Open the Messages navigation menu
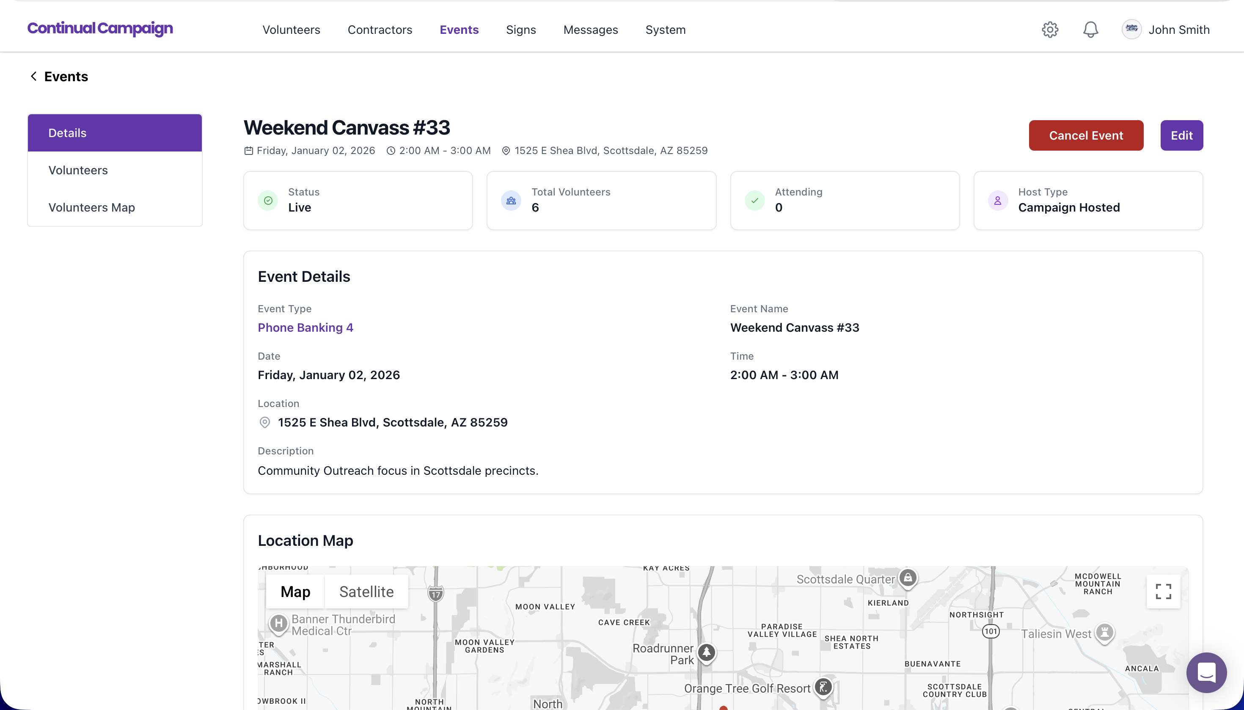The height and width of the screenshot is (710, 1244). pos(591,30)
